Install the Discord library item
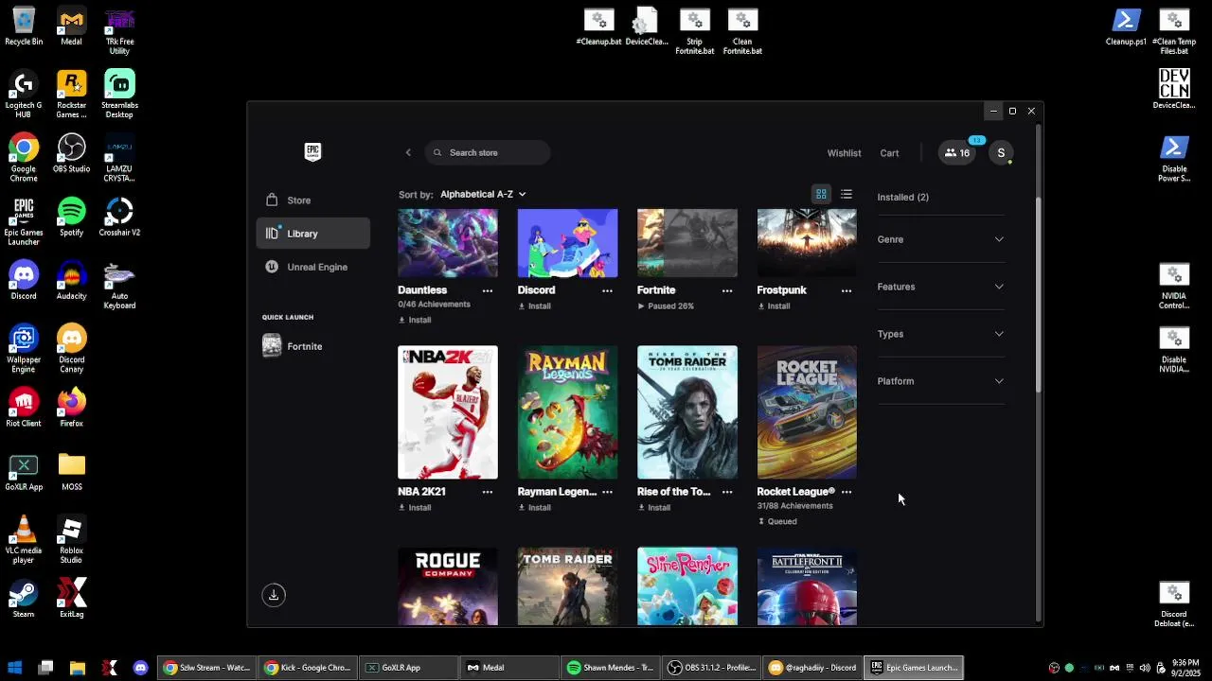Screen dimensions: 1212x681 click(x=534, y=306)
